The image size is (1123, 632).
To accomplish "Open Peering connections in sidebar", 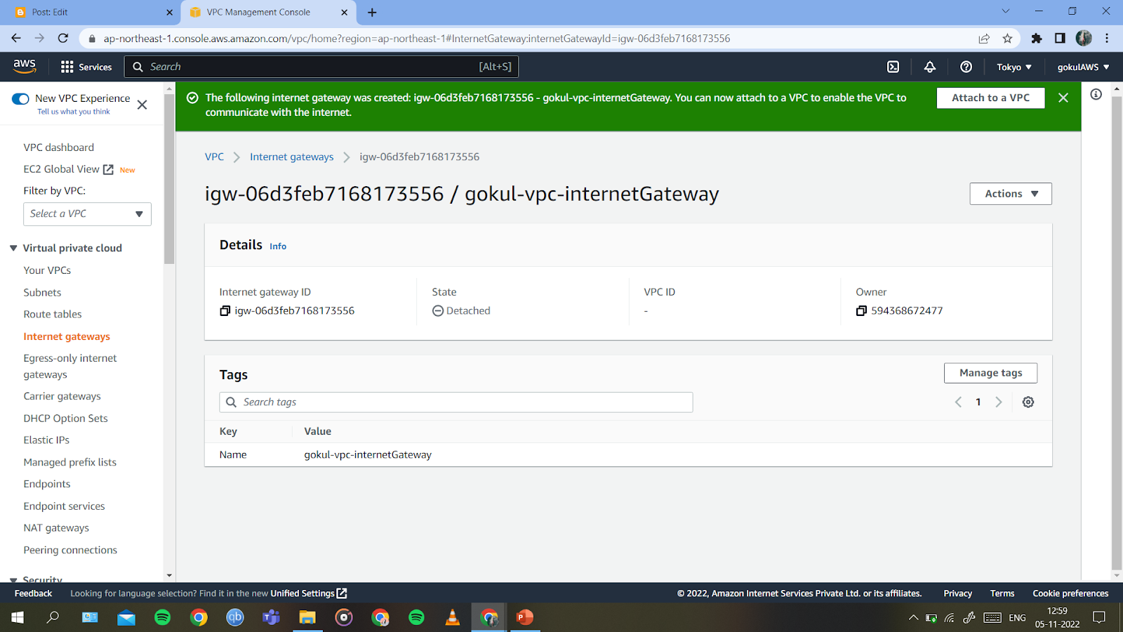I will (70, 550).
